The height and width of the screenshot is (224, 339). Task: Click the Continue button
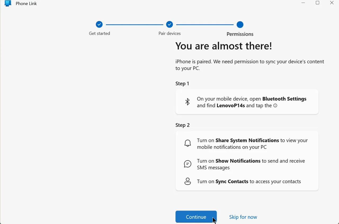[x=196, y=217]
